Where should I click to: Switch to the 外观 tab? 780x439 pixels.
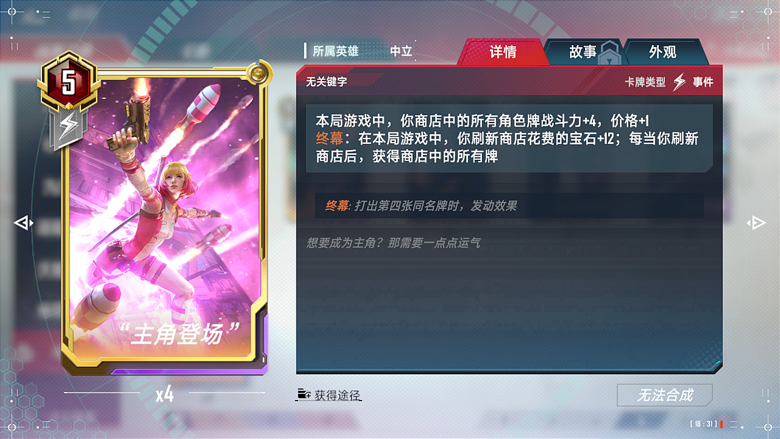tap(662, 52)
